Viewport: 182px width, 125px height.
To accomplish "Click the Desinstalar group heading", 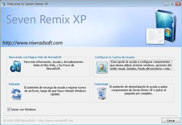I will 101,84.
